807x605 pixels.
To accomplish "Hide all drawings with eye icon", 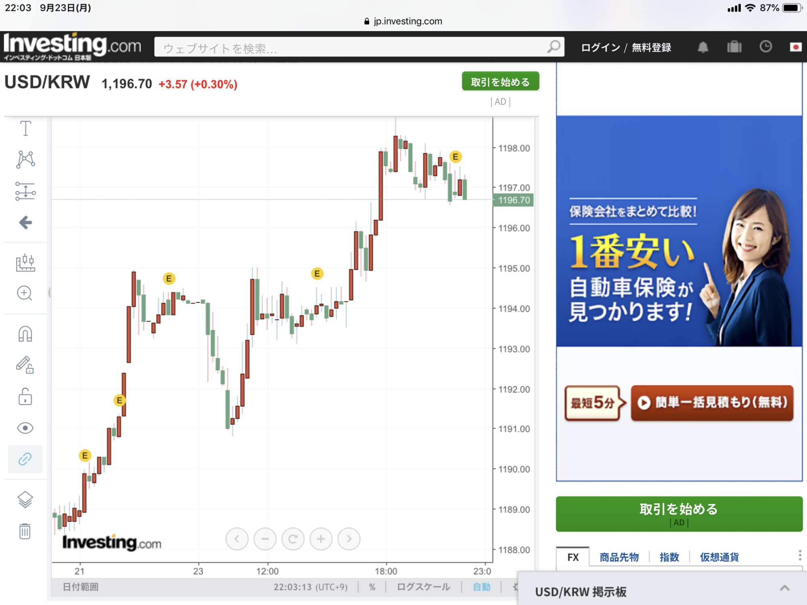I will tap(25, 428).
